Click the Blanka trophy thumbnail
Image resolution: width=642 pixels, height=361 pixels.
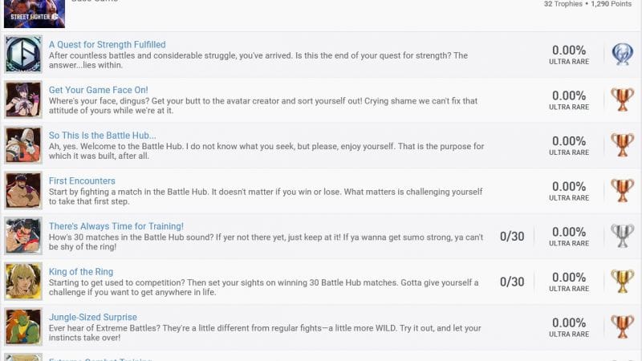23,327
